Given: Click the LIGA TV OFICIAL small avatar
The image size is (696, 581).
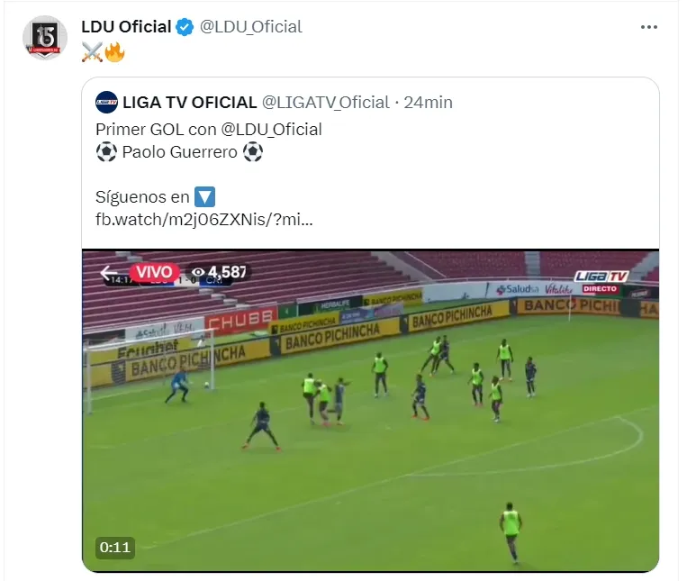Looking at the screenshot, I should [x=106, y=102].
